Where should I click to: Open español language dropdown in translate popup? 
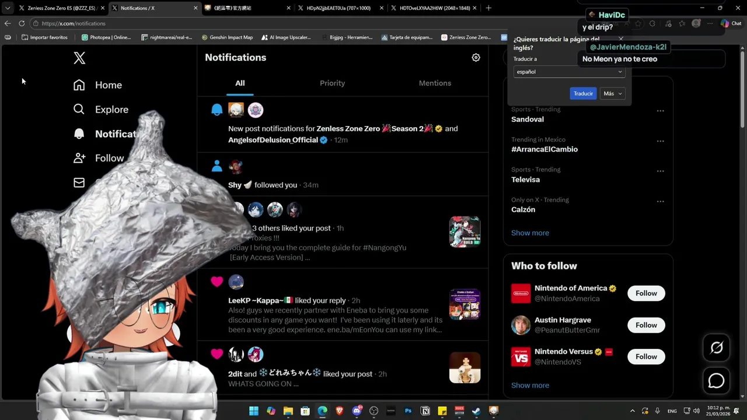569,72
